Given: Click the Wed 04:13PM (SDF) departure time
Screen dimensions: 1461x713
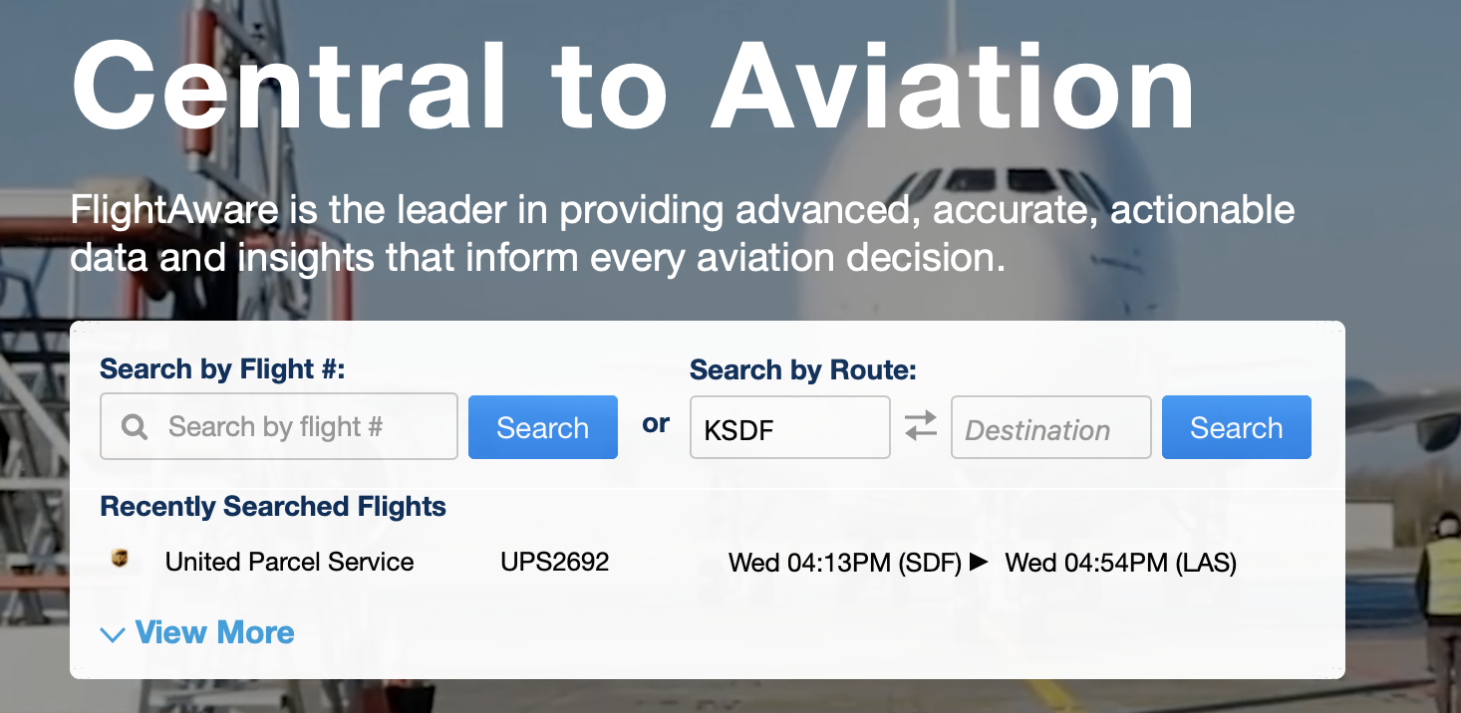Looking at the screenshot, I should tap(844, 563).
